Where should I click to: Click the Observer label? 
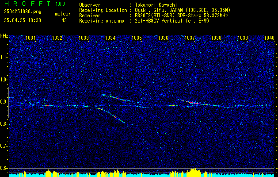pos(90,5)
